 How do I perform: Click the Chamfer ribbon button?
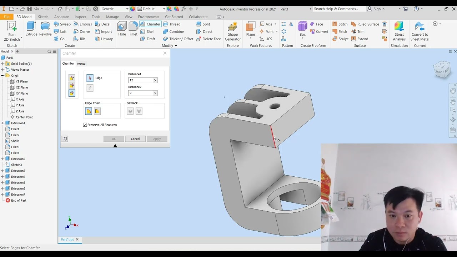(150, 24)
